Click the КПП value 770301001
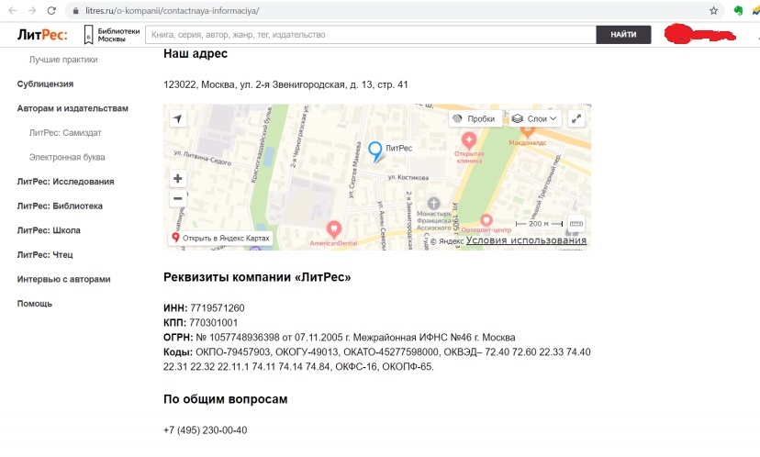760x457 pixels. (x=213, y=323)
